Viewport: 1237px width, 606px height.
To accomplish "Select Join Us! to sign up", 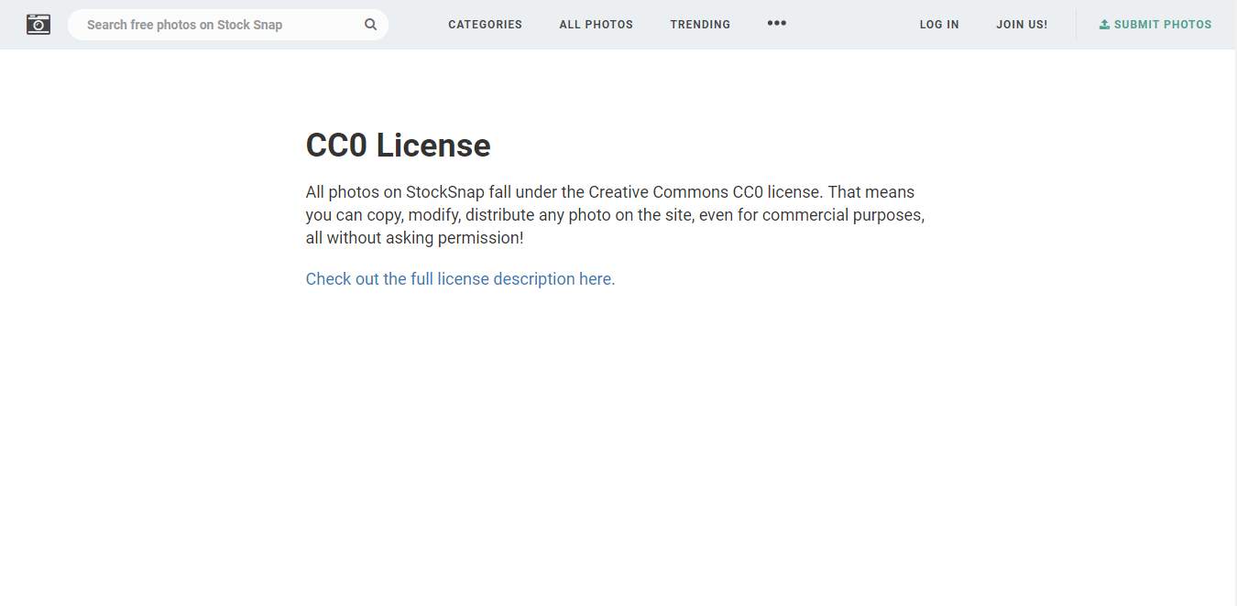I will click(1022, 25).
